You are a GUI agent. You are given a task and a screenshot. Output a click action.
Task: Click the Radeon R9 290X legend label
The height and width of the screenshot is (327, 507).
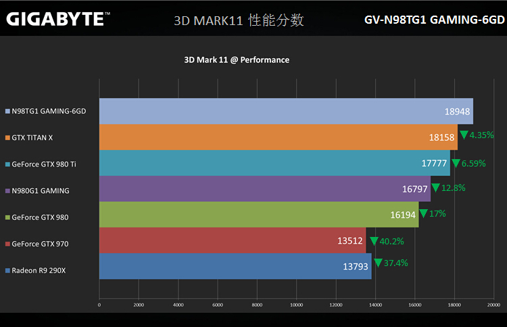click(x=39, y=271)
